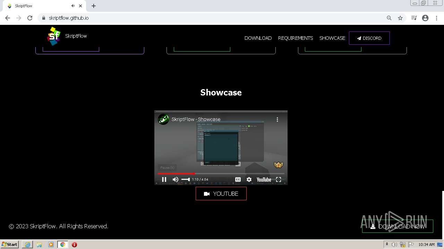Go back with the browser back arrow

(8, 18)
